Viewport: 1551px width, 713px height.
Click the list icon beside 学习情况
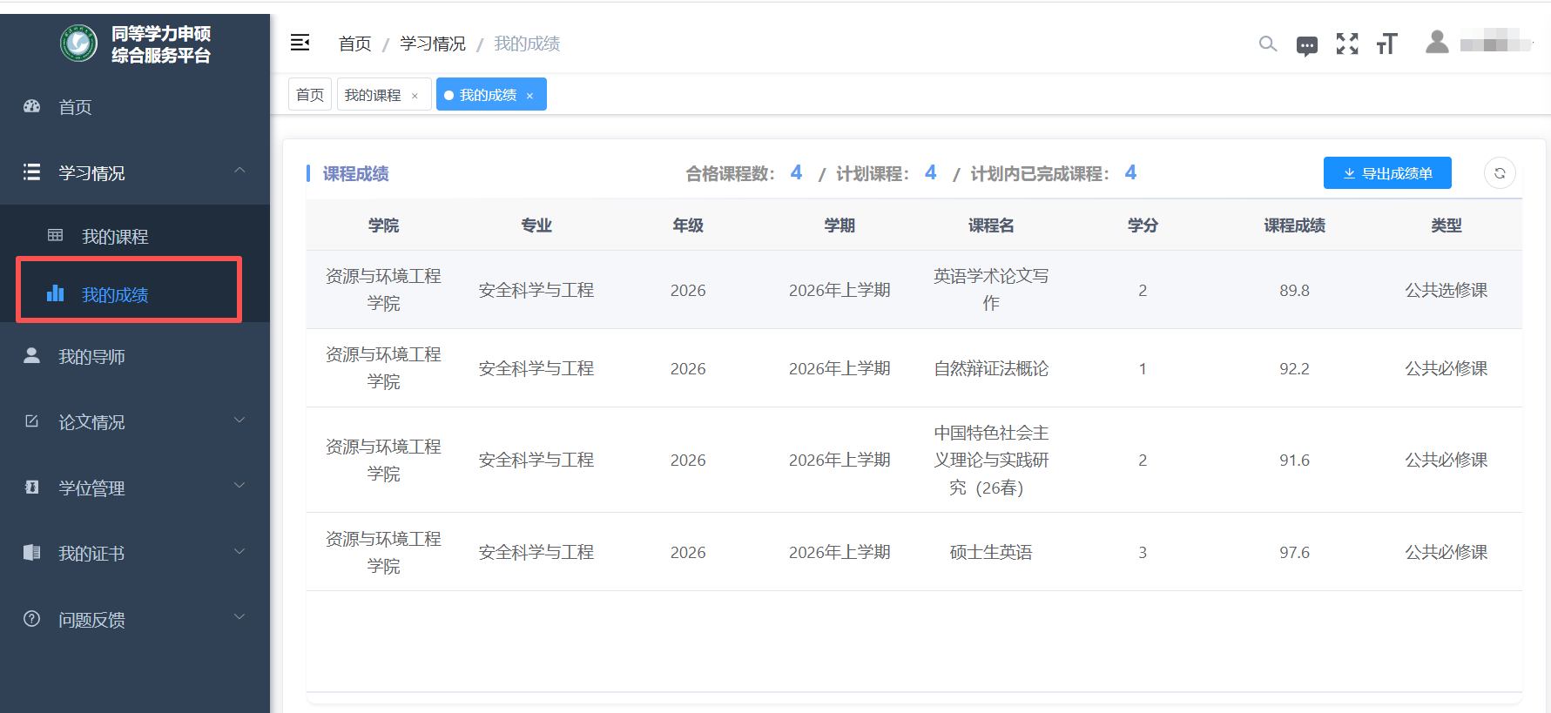[x=32, y=172]
